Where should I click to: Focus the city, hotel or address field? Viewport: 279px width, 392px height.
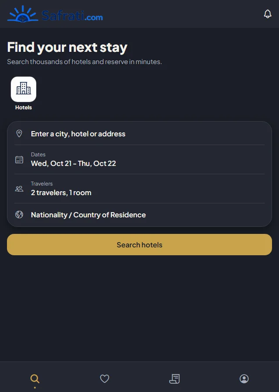139,134
